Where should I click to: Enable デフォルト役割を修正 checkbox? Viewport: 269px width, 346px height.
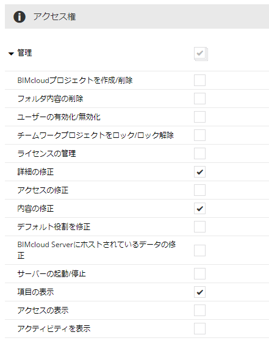pyautogui.click(x=199, y=226)
